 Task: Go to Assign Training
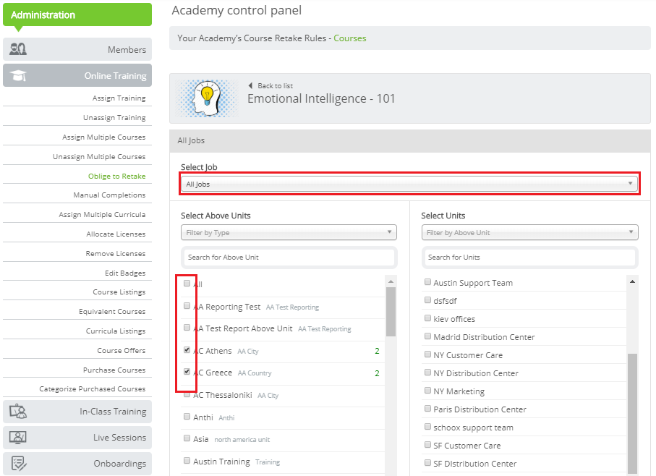[119, 98]
